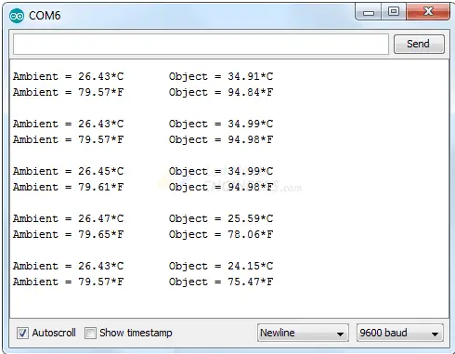Image resolution: width=455 pixels, height=354 pixels.
Task: Click the Send button
Action: click(x=419, y=44)
